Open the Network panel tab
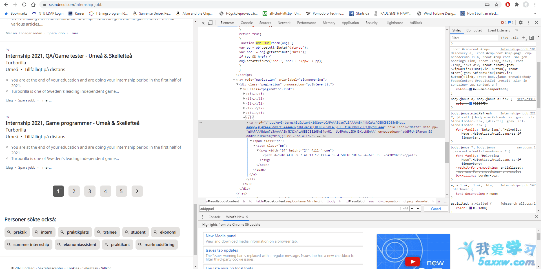 tap(284, 23)
